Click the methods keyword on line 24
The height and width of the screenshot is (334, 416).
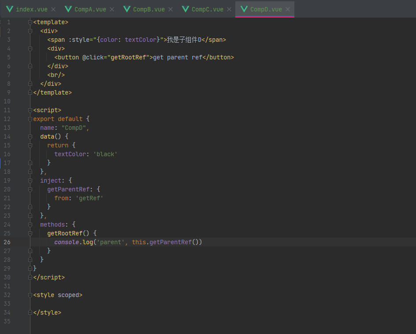click(52, 224)
